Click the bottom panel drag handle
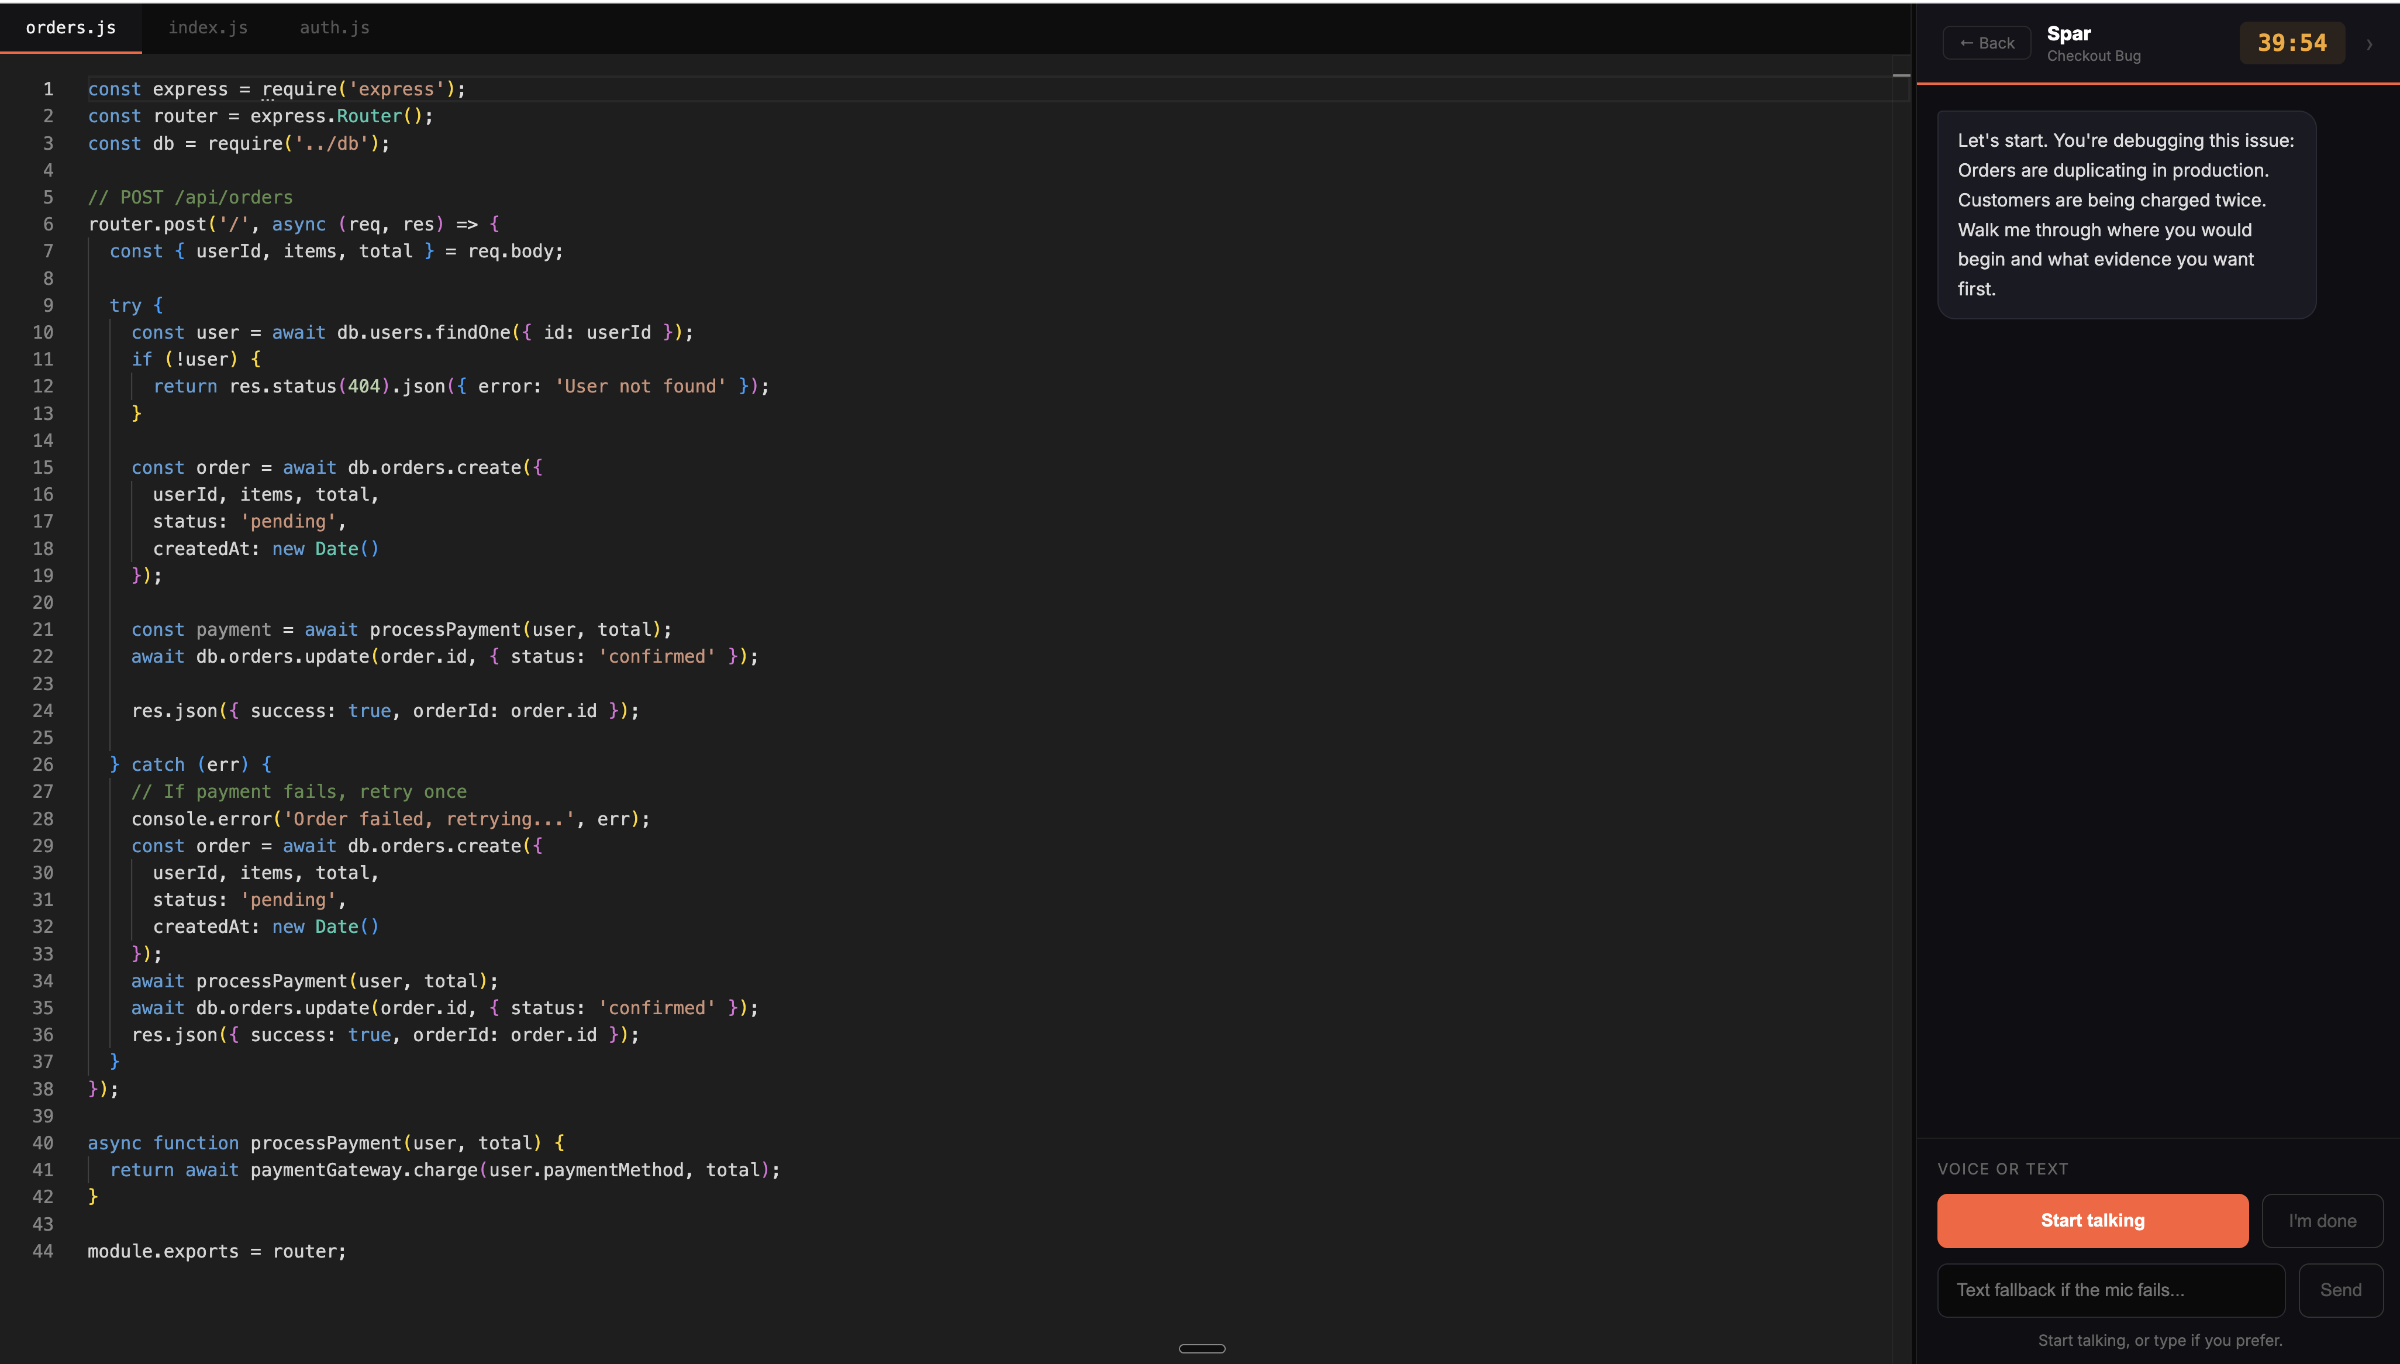 (x=1201, y=1348)
